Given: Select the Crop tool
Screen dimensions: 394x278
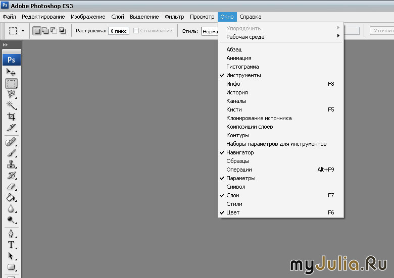Looking at the screenshot, I should point(11,117).
